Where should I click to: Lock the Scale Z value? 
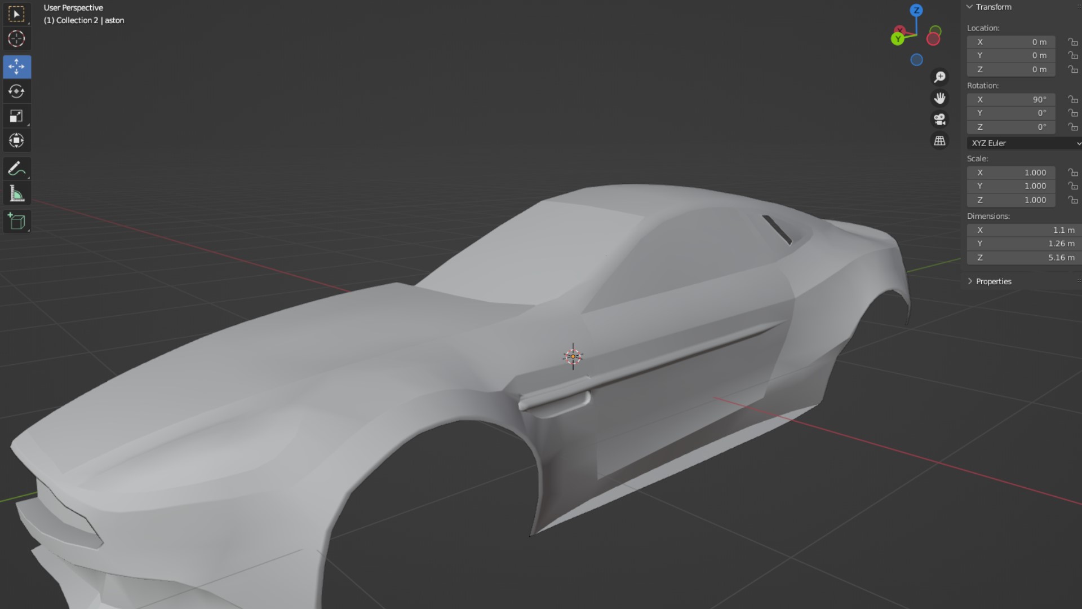(x=1072, y=200)
